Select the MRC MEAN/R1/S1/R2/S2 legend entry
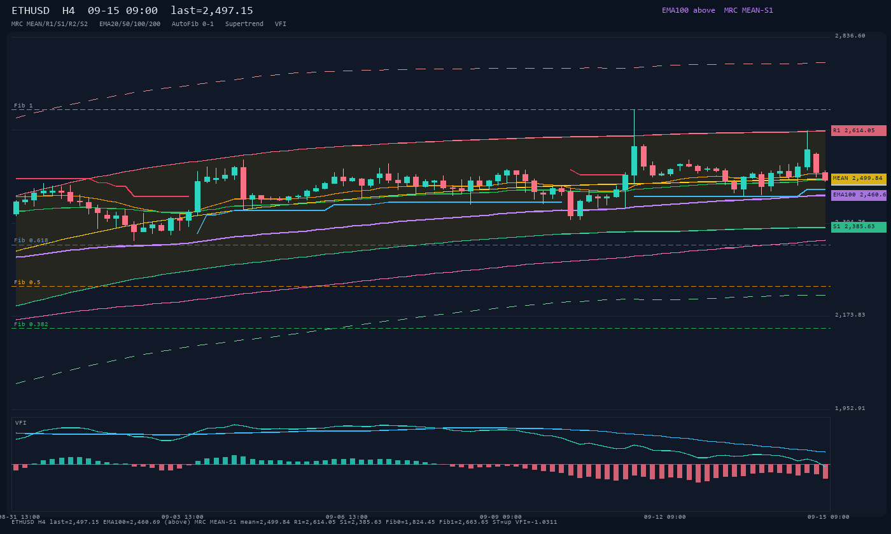 click(50, 24)
